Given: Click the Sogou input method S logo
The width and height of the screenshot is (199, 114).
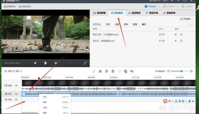Looking at the screenshot, I should point(165,101).
